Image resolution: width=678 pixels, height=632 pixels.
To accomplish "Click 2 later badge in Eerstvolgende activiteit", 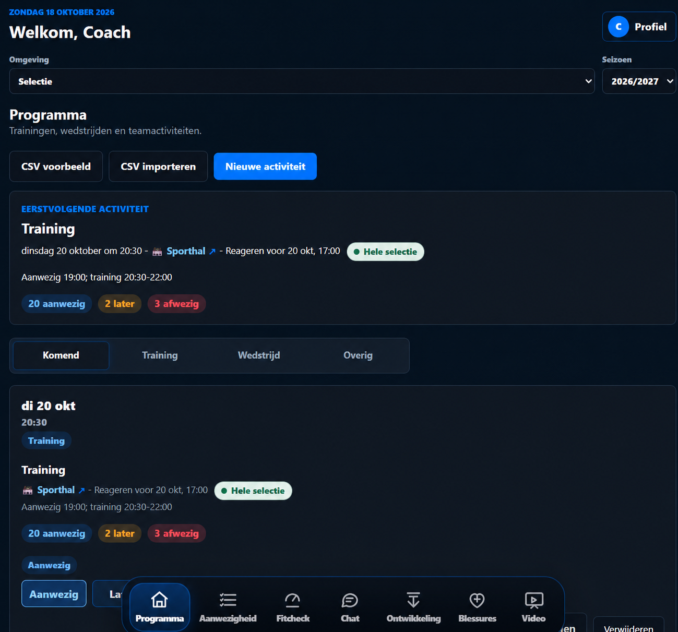I will [120, 304].
